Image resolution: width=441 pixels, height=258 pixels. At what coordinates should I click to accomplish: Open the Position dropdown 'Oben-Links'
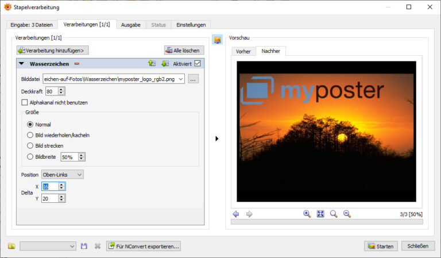pos(62,174)
